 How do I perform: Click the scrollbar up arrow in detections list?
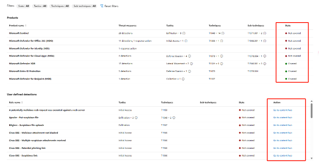pos(311,101)
